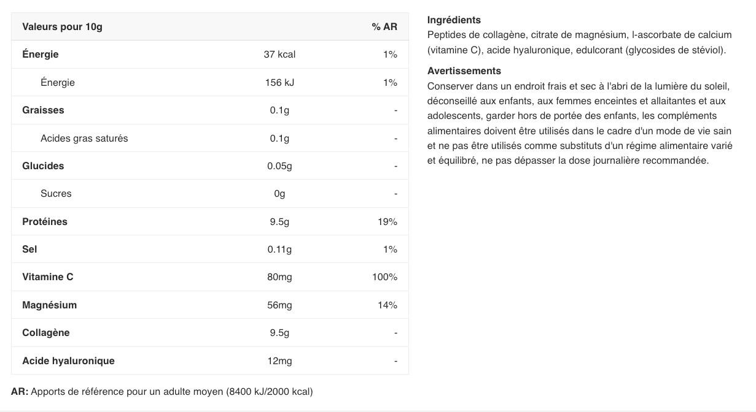Select the '100%' vitamin C value

(384, 277)
